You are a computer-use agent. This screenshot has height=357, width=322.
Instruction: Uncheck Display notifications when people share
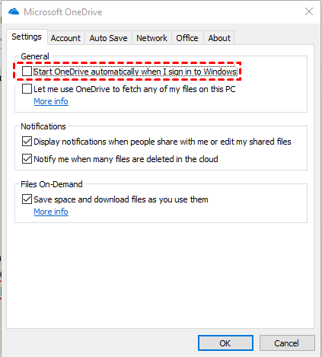[x=27, y=142]
